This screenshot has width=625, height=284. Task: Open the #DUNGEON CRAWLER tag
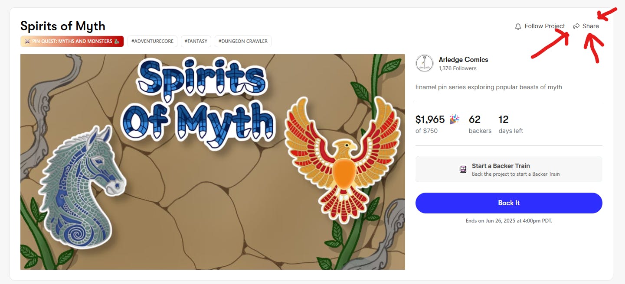[243, 41]
